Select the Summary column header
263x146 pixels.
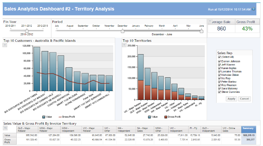tap(248, 129)
